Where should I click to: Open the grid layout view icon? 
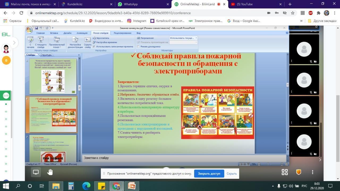284,172
